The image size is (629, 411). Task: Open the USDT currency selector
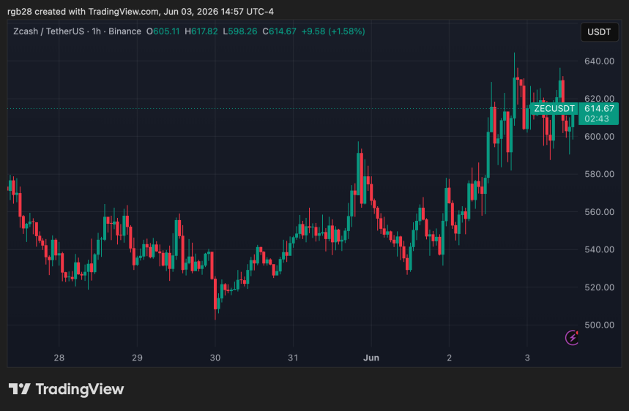[599, 32]
